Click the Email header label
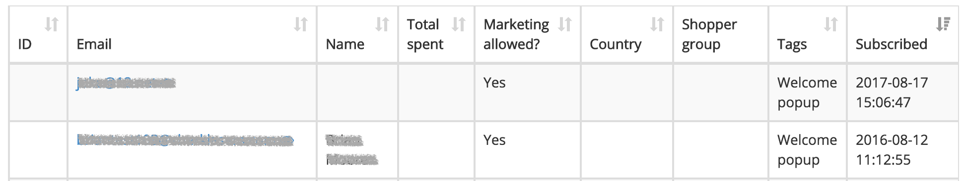The width and height of the screenshot is (964, 181). pyautogui.click(x=94, y=44)
